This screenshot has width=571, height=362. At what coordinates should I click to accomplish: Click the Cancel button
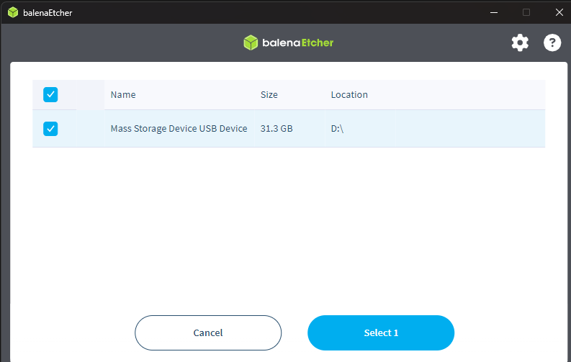[x=208, y=333]
